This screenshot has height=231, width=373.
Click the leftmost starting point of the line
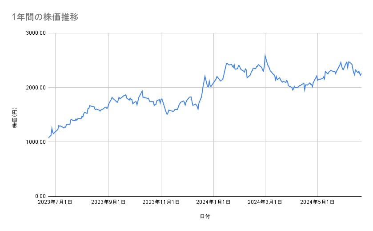click(x=48, y=137)
